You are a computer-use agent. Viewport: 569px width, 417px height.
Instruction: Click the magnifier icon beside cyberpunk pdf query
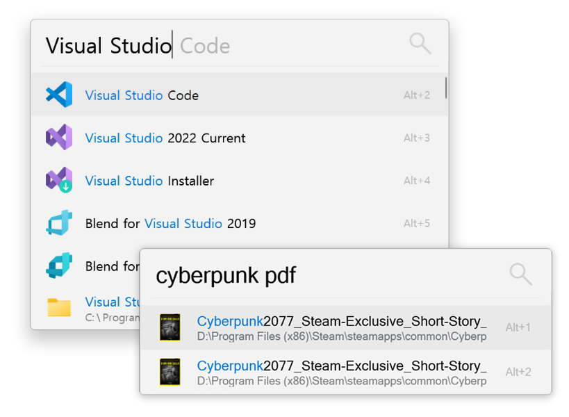point(520,274)
